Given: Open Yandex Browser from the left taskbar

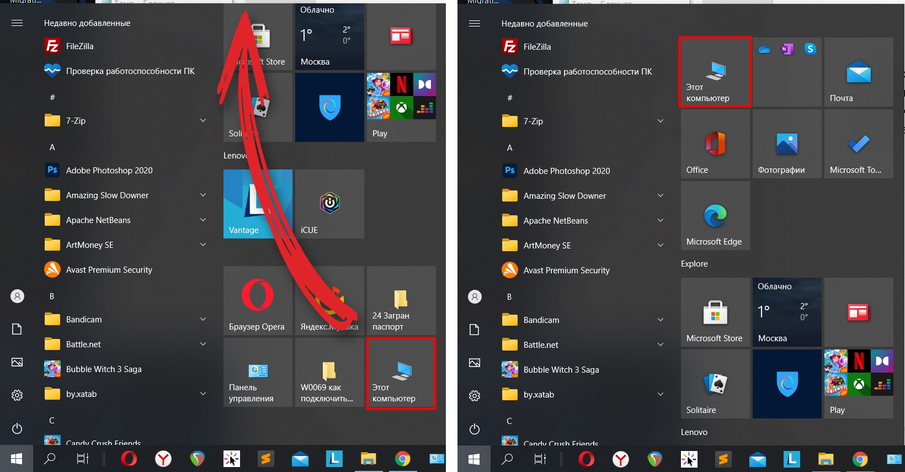Looking at the screenshot, I should click(x=163, y=458).
